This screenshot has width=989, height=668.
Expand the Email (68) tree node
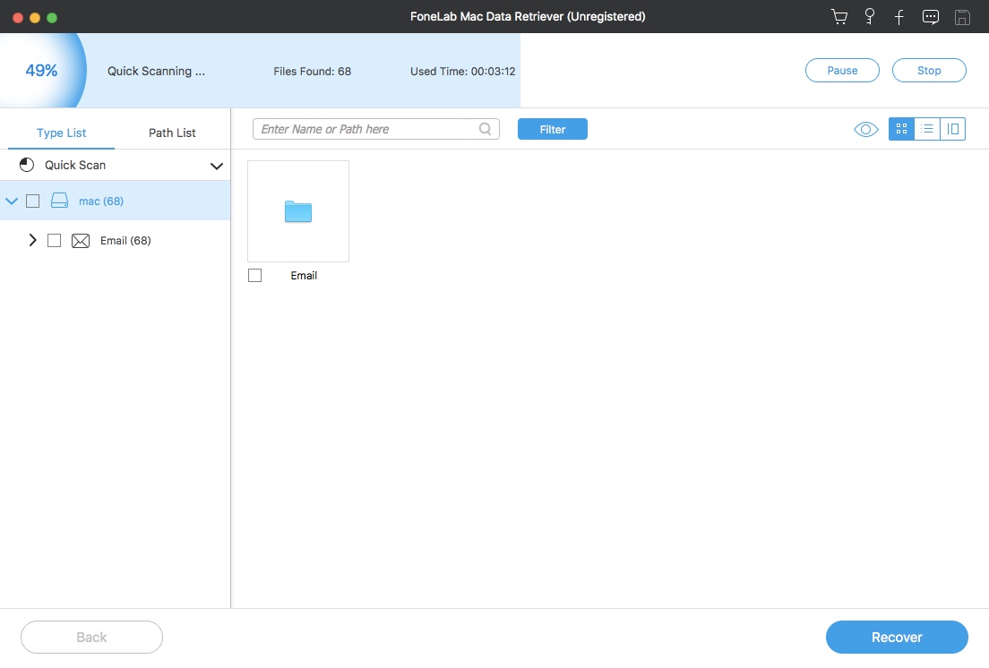point(33,240)
